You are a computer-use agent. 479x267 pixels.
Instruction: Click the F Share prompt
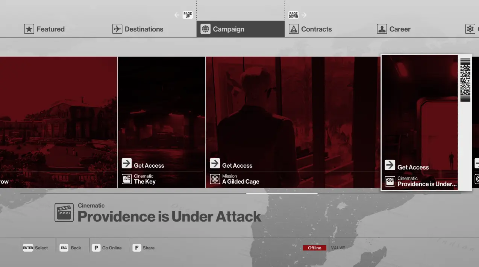click(144, 248)
